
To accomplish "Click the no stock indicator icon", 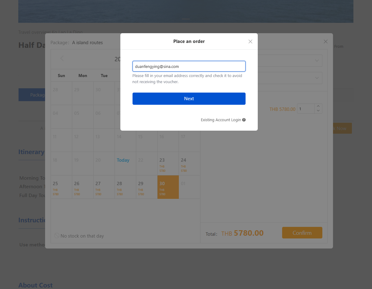I will (57, 236).
